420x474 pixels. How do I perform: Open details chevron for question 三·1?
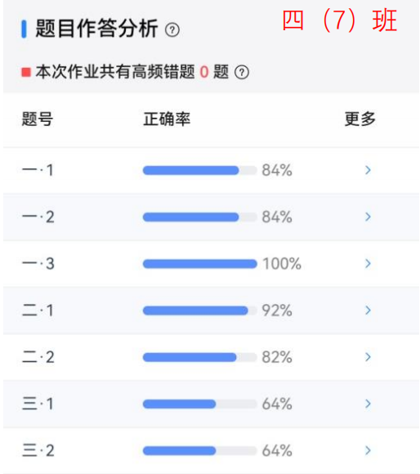click(x=368, y=404)
